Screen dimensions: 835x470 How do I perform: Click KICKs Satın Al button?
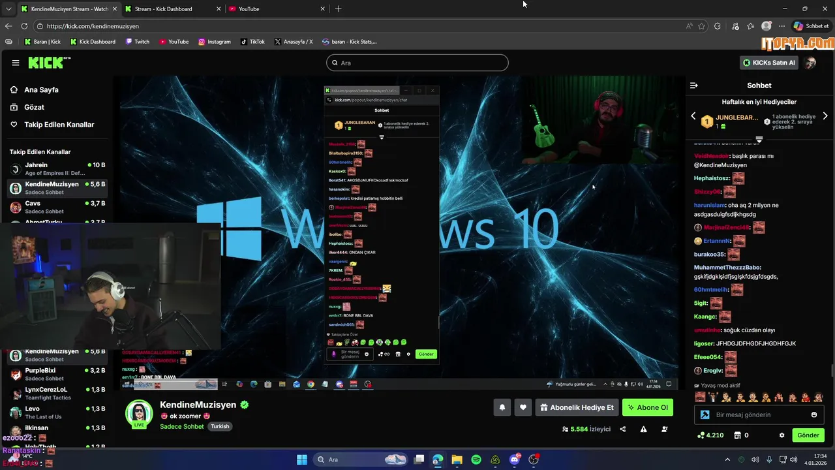coord(769,63)
